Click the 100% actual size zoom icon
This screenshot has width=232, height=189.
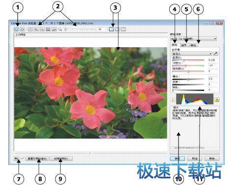point(54,29)
